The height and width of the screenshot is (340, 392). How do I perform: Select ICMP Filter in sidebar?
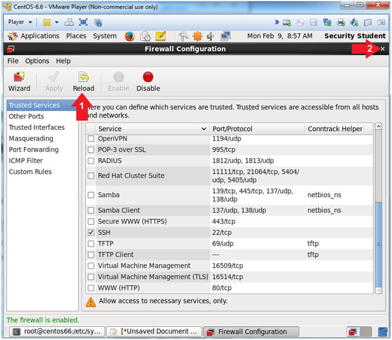coord(42,161)
